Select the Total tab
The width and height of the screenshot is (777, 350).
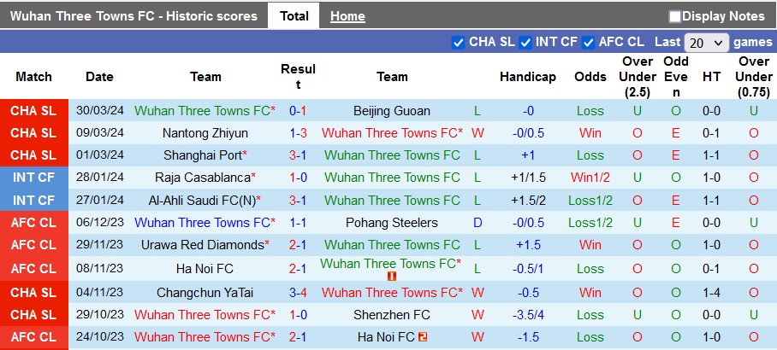294,16
